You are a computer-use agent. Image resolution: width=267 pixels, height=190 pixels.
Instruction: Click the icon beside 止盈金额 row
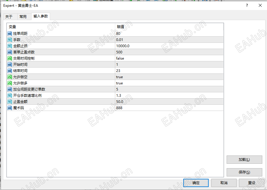click(x=9, y=102)
